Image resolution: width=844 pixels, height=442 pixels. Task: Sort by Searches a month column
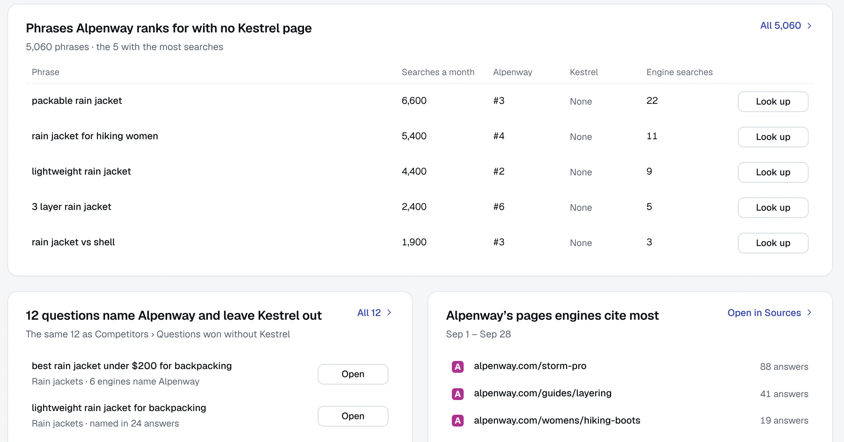pos(438,72)
